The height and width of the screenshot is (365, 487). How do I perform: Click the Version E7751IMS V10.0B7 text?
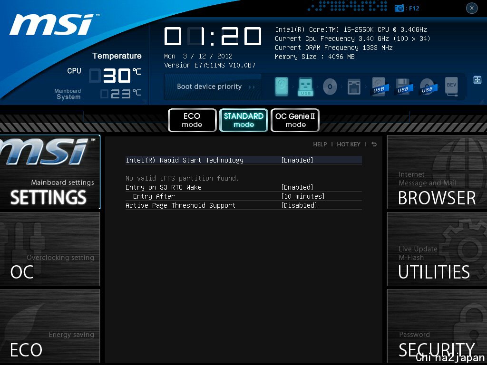tap(210, 65)
